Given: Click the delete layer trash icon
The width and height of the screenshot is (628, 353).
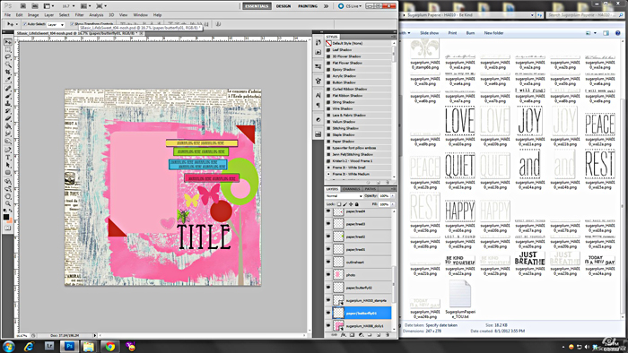Looking at the screenshot, I should (388, 335).
